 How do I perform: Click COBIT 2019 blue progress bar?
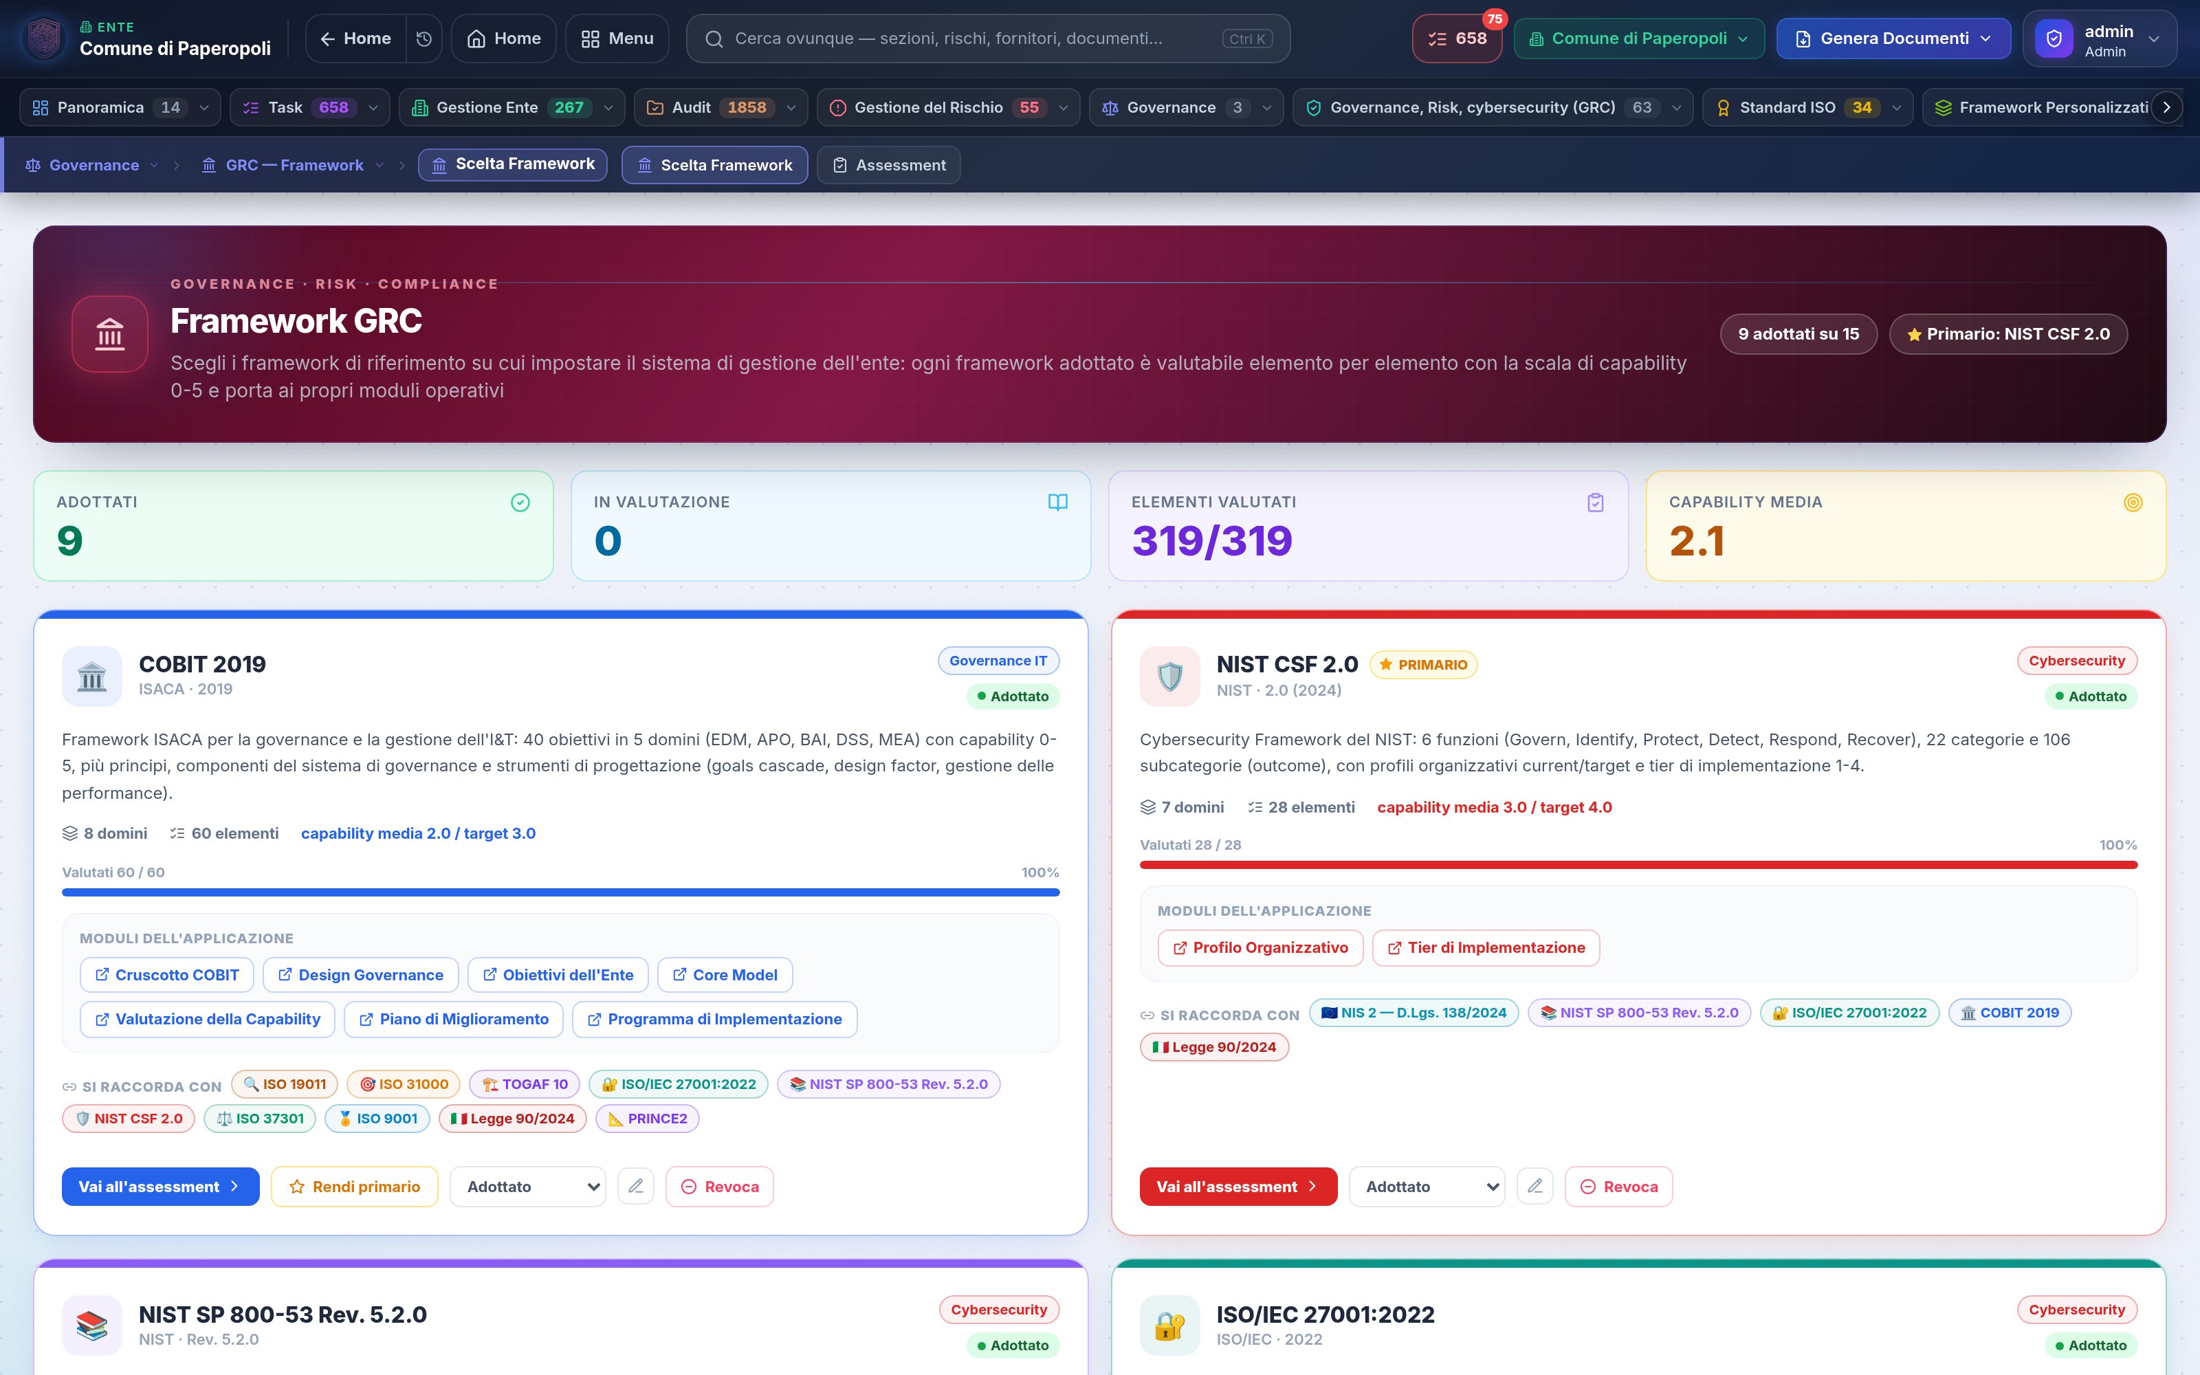click(560, 892)
